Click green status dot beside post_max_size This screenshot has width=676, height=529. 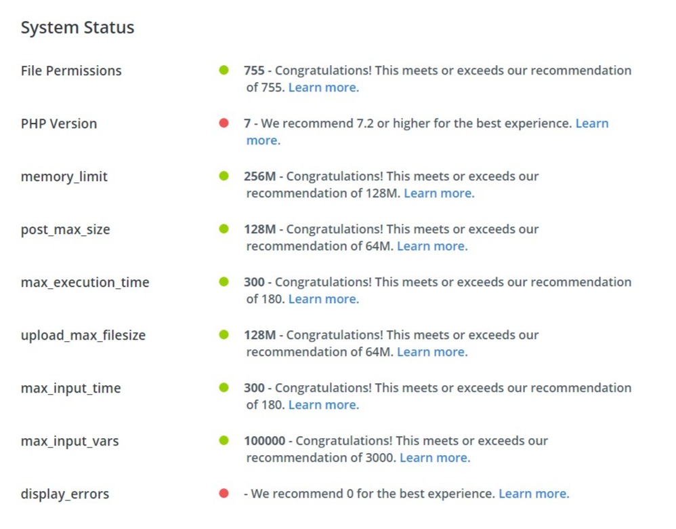[x=224, y=229]
